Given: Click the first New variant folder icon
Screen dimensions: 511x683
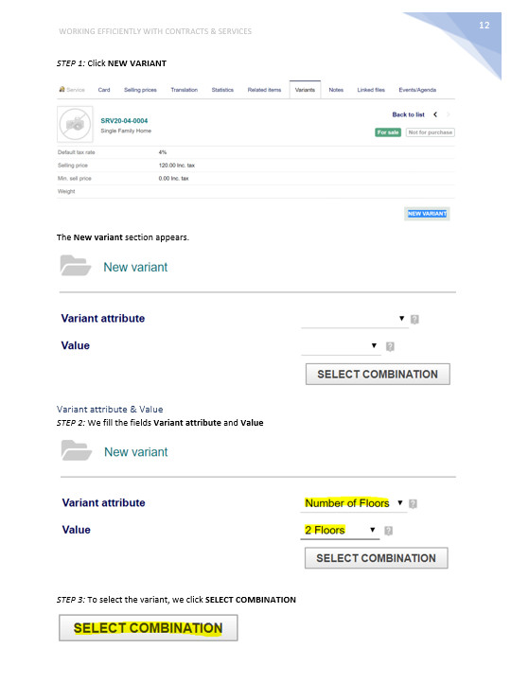Looking at the screenshot, I should click(76, 265).
